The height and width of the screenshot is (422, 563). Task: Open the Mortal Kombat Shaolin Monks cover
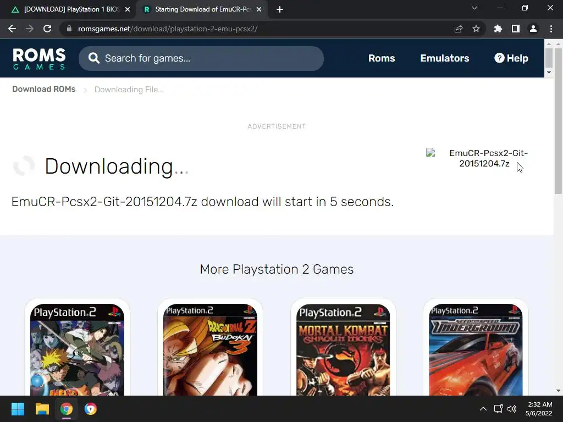click(343, 349)
